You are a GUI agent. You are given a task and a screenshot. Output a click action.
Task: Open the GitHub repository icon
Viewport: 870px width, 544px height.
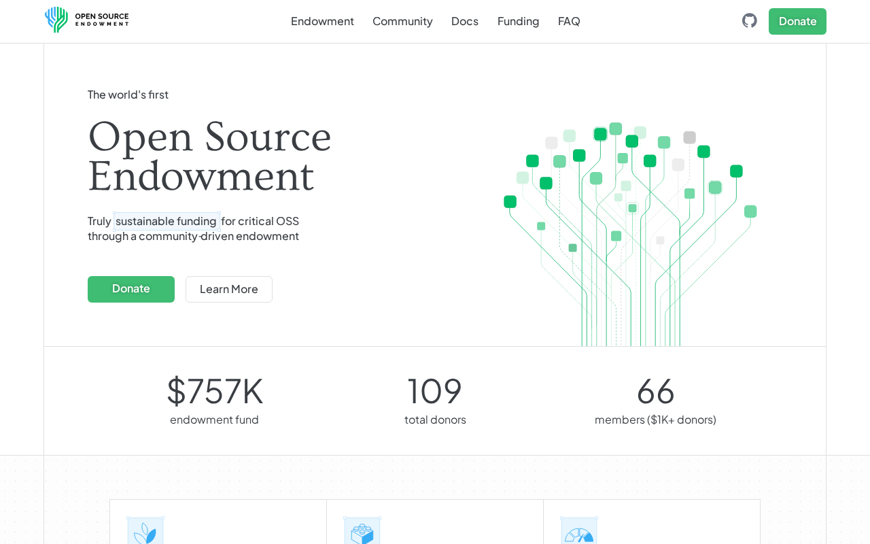tap(749, 21)
